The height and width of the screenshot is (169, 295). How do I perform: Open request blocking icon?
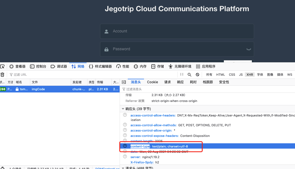(197, 75)
